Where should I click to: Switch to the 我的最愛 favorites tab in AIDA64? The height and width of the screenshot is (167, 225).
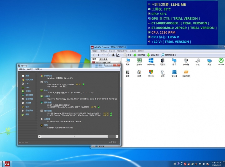pyautogui.click(x=103, y=59)
